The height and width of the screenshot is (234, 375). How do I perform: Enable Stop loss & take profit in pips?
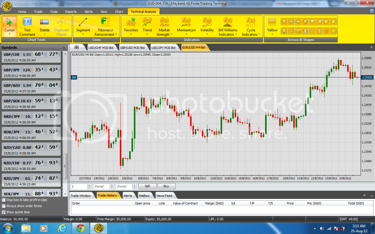4,200
